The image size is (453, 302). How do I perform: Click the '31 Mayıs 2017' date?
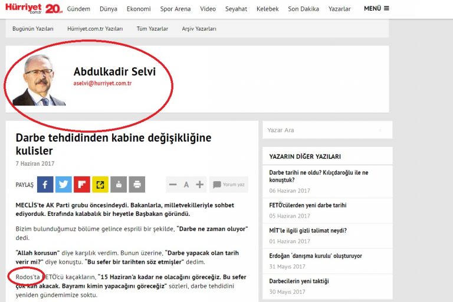click(x=287, y=267)
